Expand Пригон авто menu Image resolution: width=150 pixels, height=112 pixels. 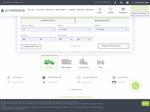click(x=62, y=10)
